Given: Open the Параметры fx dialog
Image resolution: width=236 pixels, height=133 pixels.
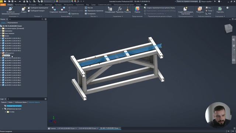Looking at the screenshot, I should click(x=119, y=10).
